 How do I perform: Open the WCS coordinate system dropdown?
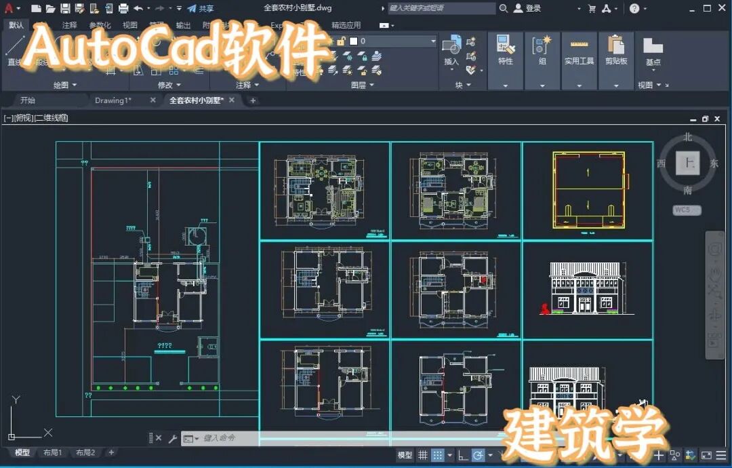tap(687, 210)
